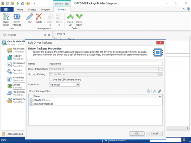Select the Wrapped Packages icon
The image size is (191, 143).
pyautogui.click(x=10, y=100)
